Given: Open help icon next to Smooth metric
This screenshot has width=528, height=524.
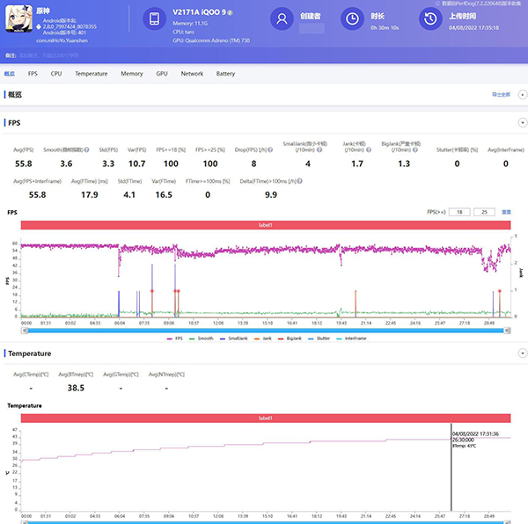Looking at the screenshot, I should coord(86,149).
